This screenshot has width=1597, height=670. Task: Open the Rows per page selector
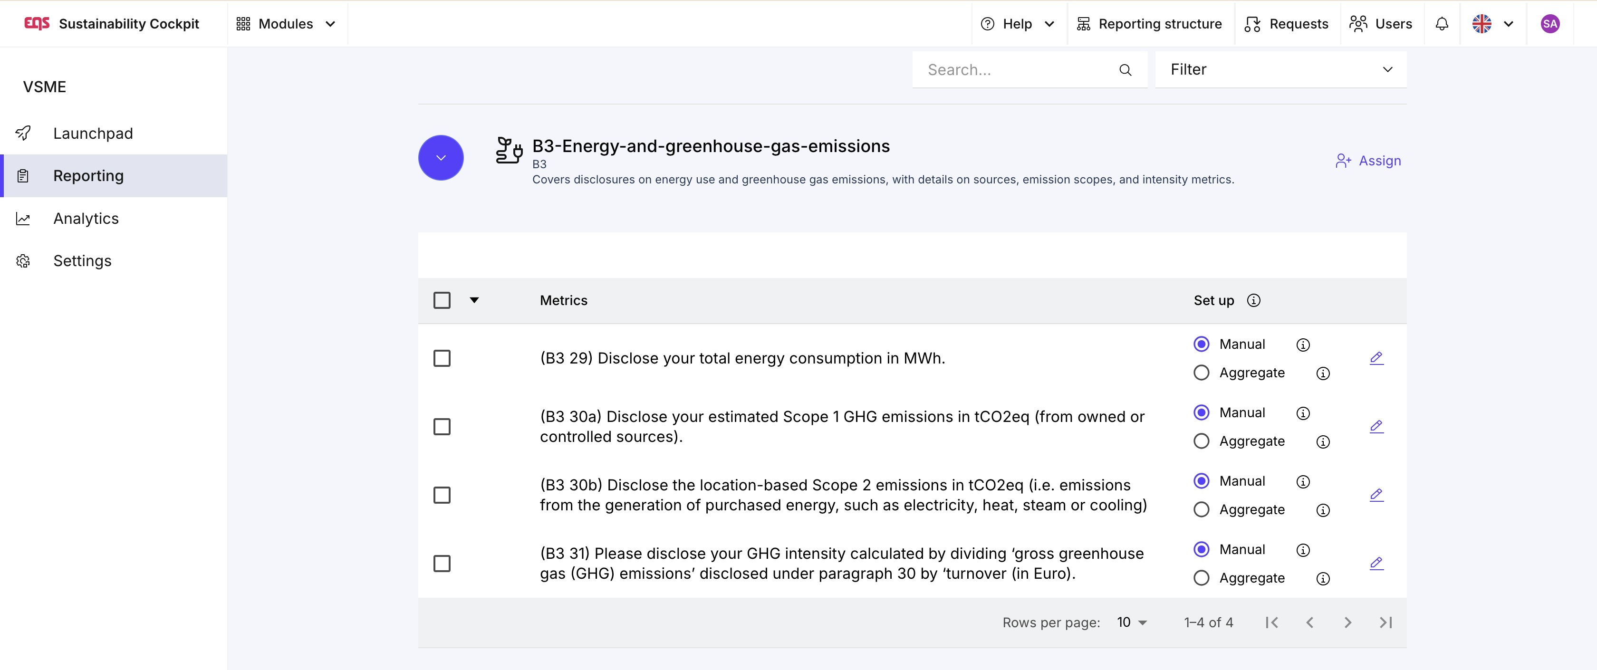point(1131,622)
